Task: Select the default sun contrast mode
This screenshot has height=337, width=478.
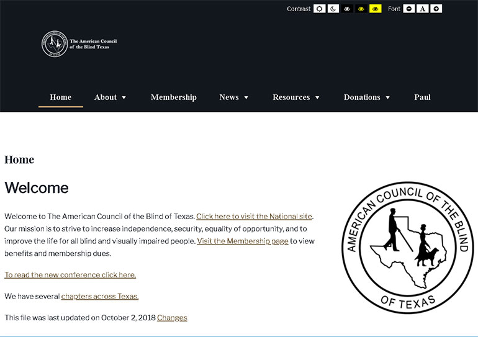Action: pyautogui.click(x=319, y=9)
